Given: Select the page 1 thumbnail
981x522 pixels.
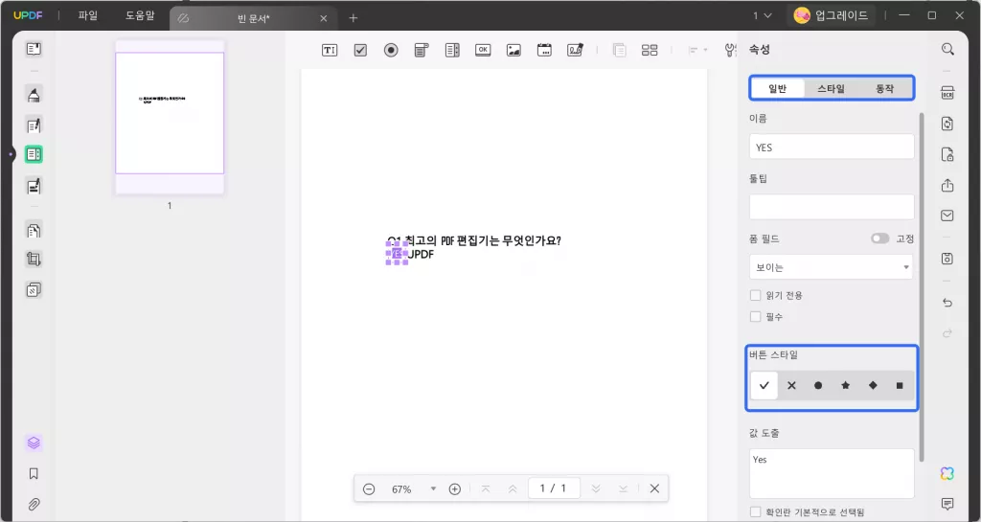Looking at the screenshot, I should coord(170,118).
